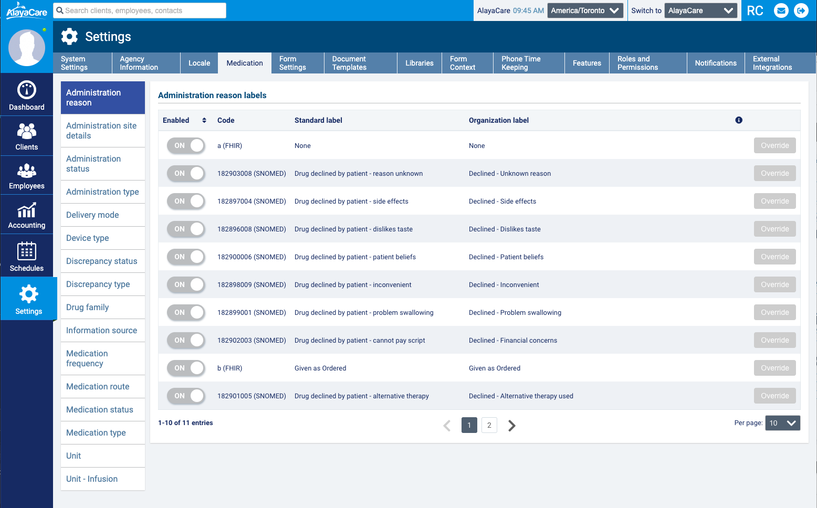Click Override for Declined - Financial concerns

pyautogui.click(x=774, y=341)
